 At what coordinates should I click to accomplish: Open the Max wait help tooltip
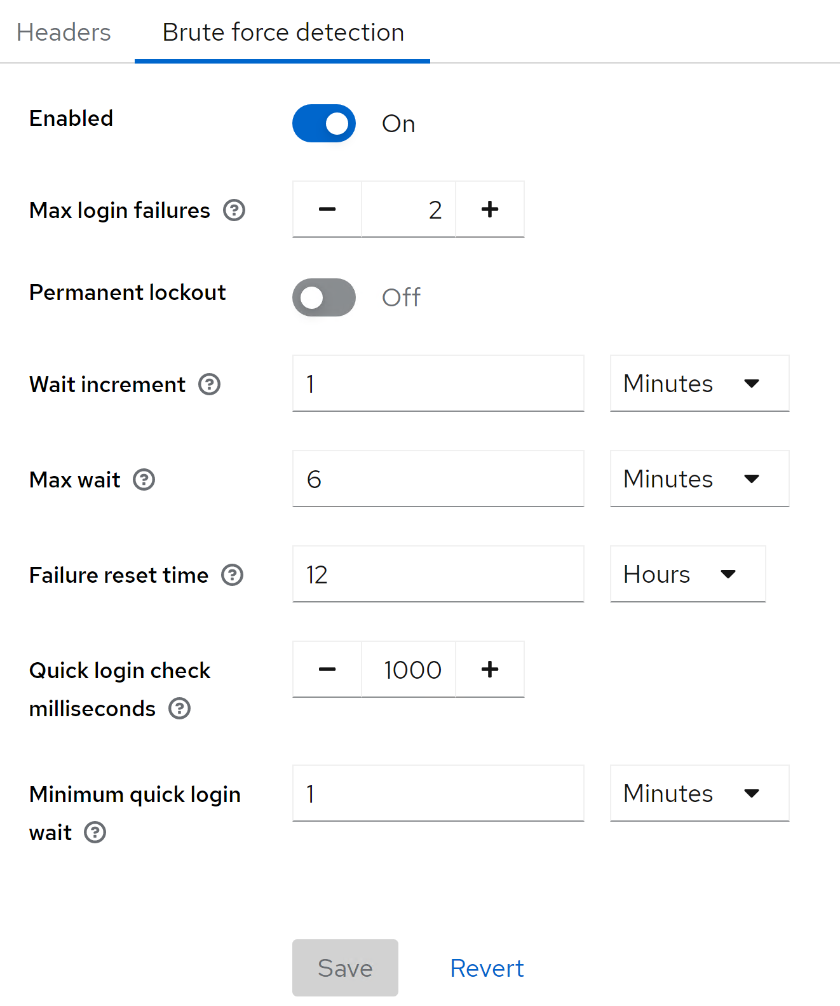coord(144,480)
